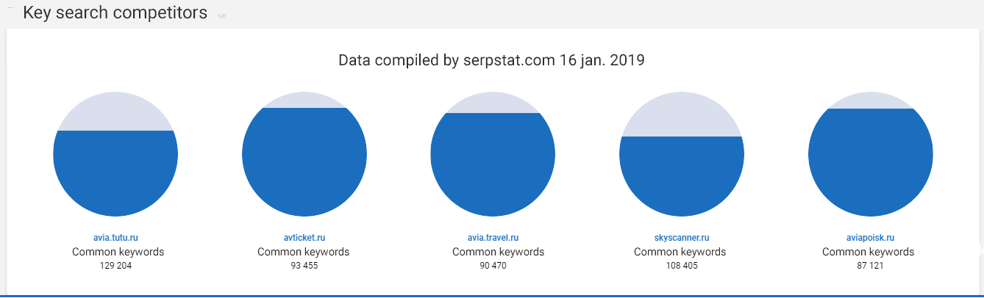This screenshot has height=298, width=984.
Task: Click the Data compiled by serpstat.com caption
Action: coord(491,60)
